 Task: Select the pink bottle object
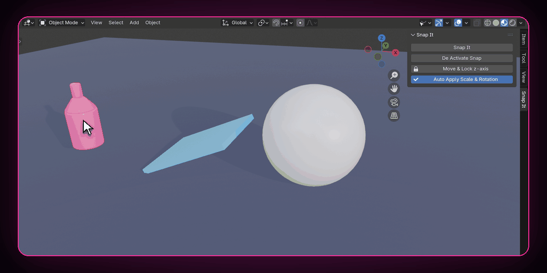pyautogui.click(x=84, y=116)
